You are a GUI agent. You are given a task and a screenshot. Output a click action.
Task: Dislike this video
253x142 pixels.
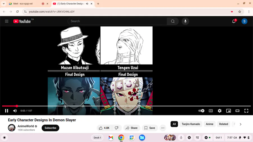pos(116,128)
